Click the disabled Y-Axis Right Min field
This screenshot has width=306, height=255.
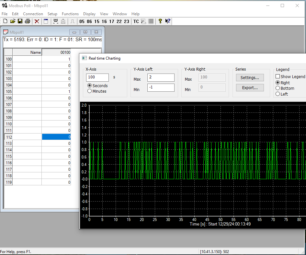coord(212,87)
